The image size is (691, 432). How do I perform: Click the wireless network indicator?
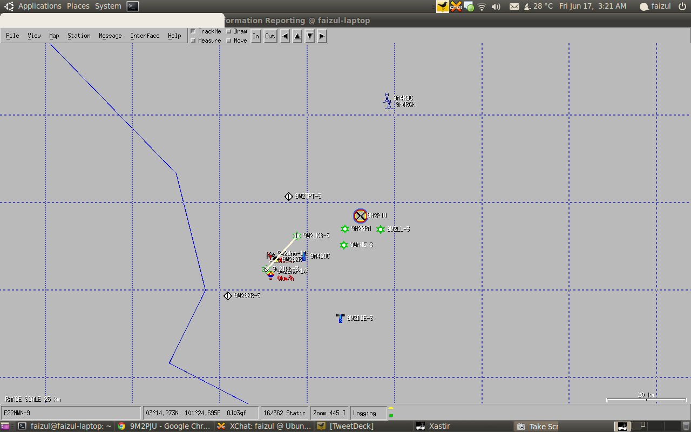click(482, 6)
